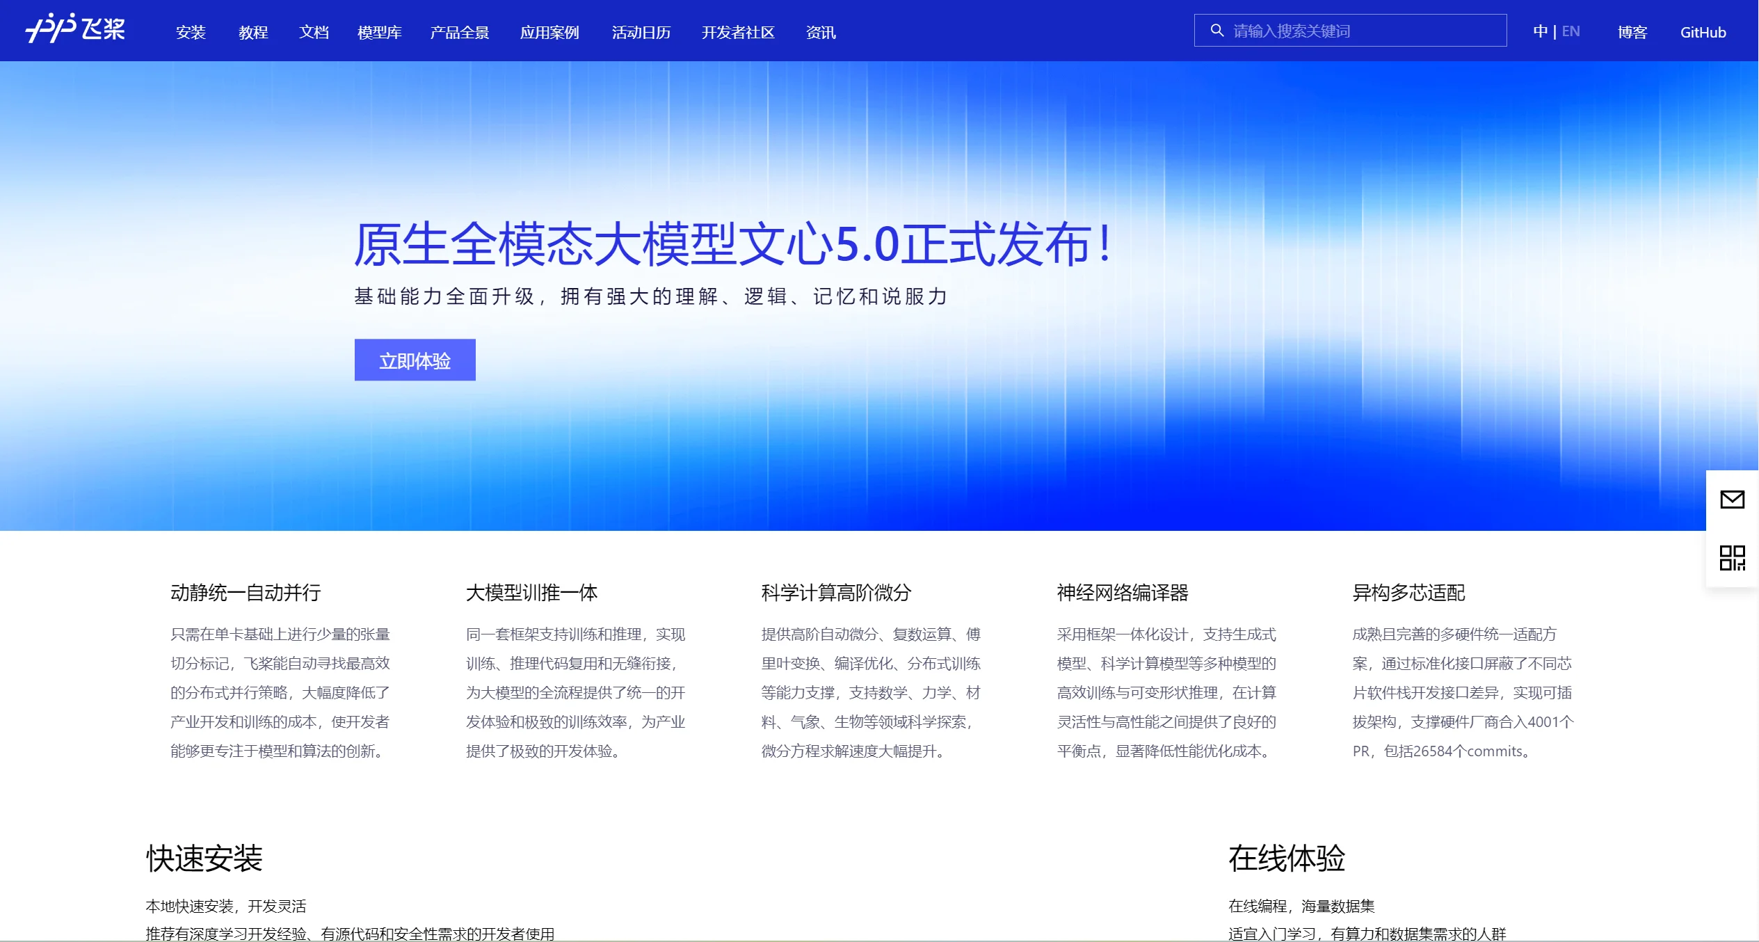Image resolution: width=1759 pixels, height=942 pixels.
Task: Select the 模型库 navigation tab
Action: [380, 32]
